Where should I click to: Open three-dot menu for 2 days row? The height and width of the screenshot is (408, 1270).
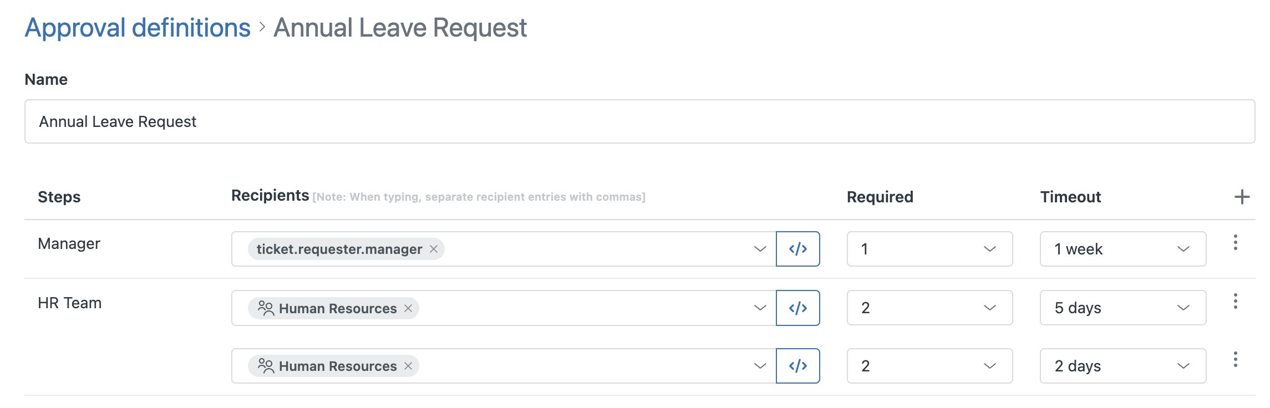pos(1235,359)
